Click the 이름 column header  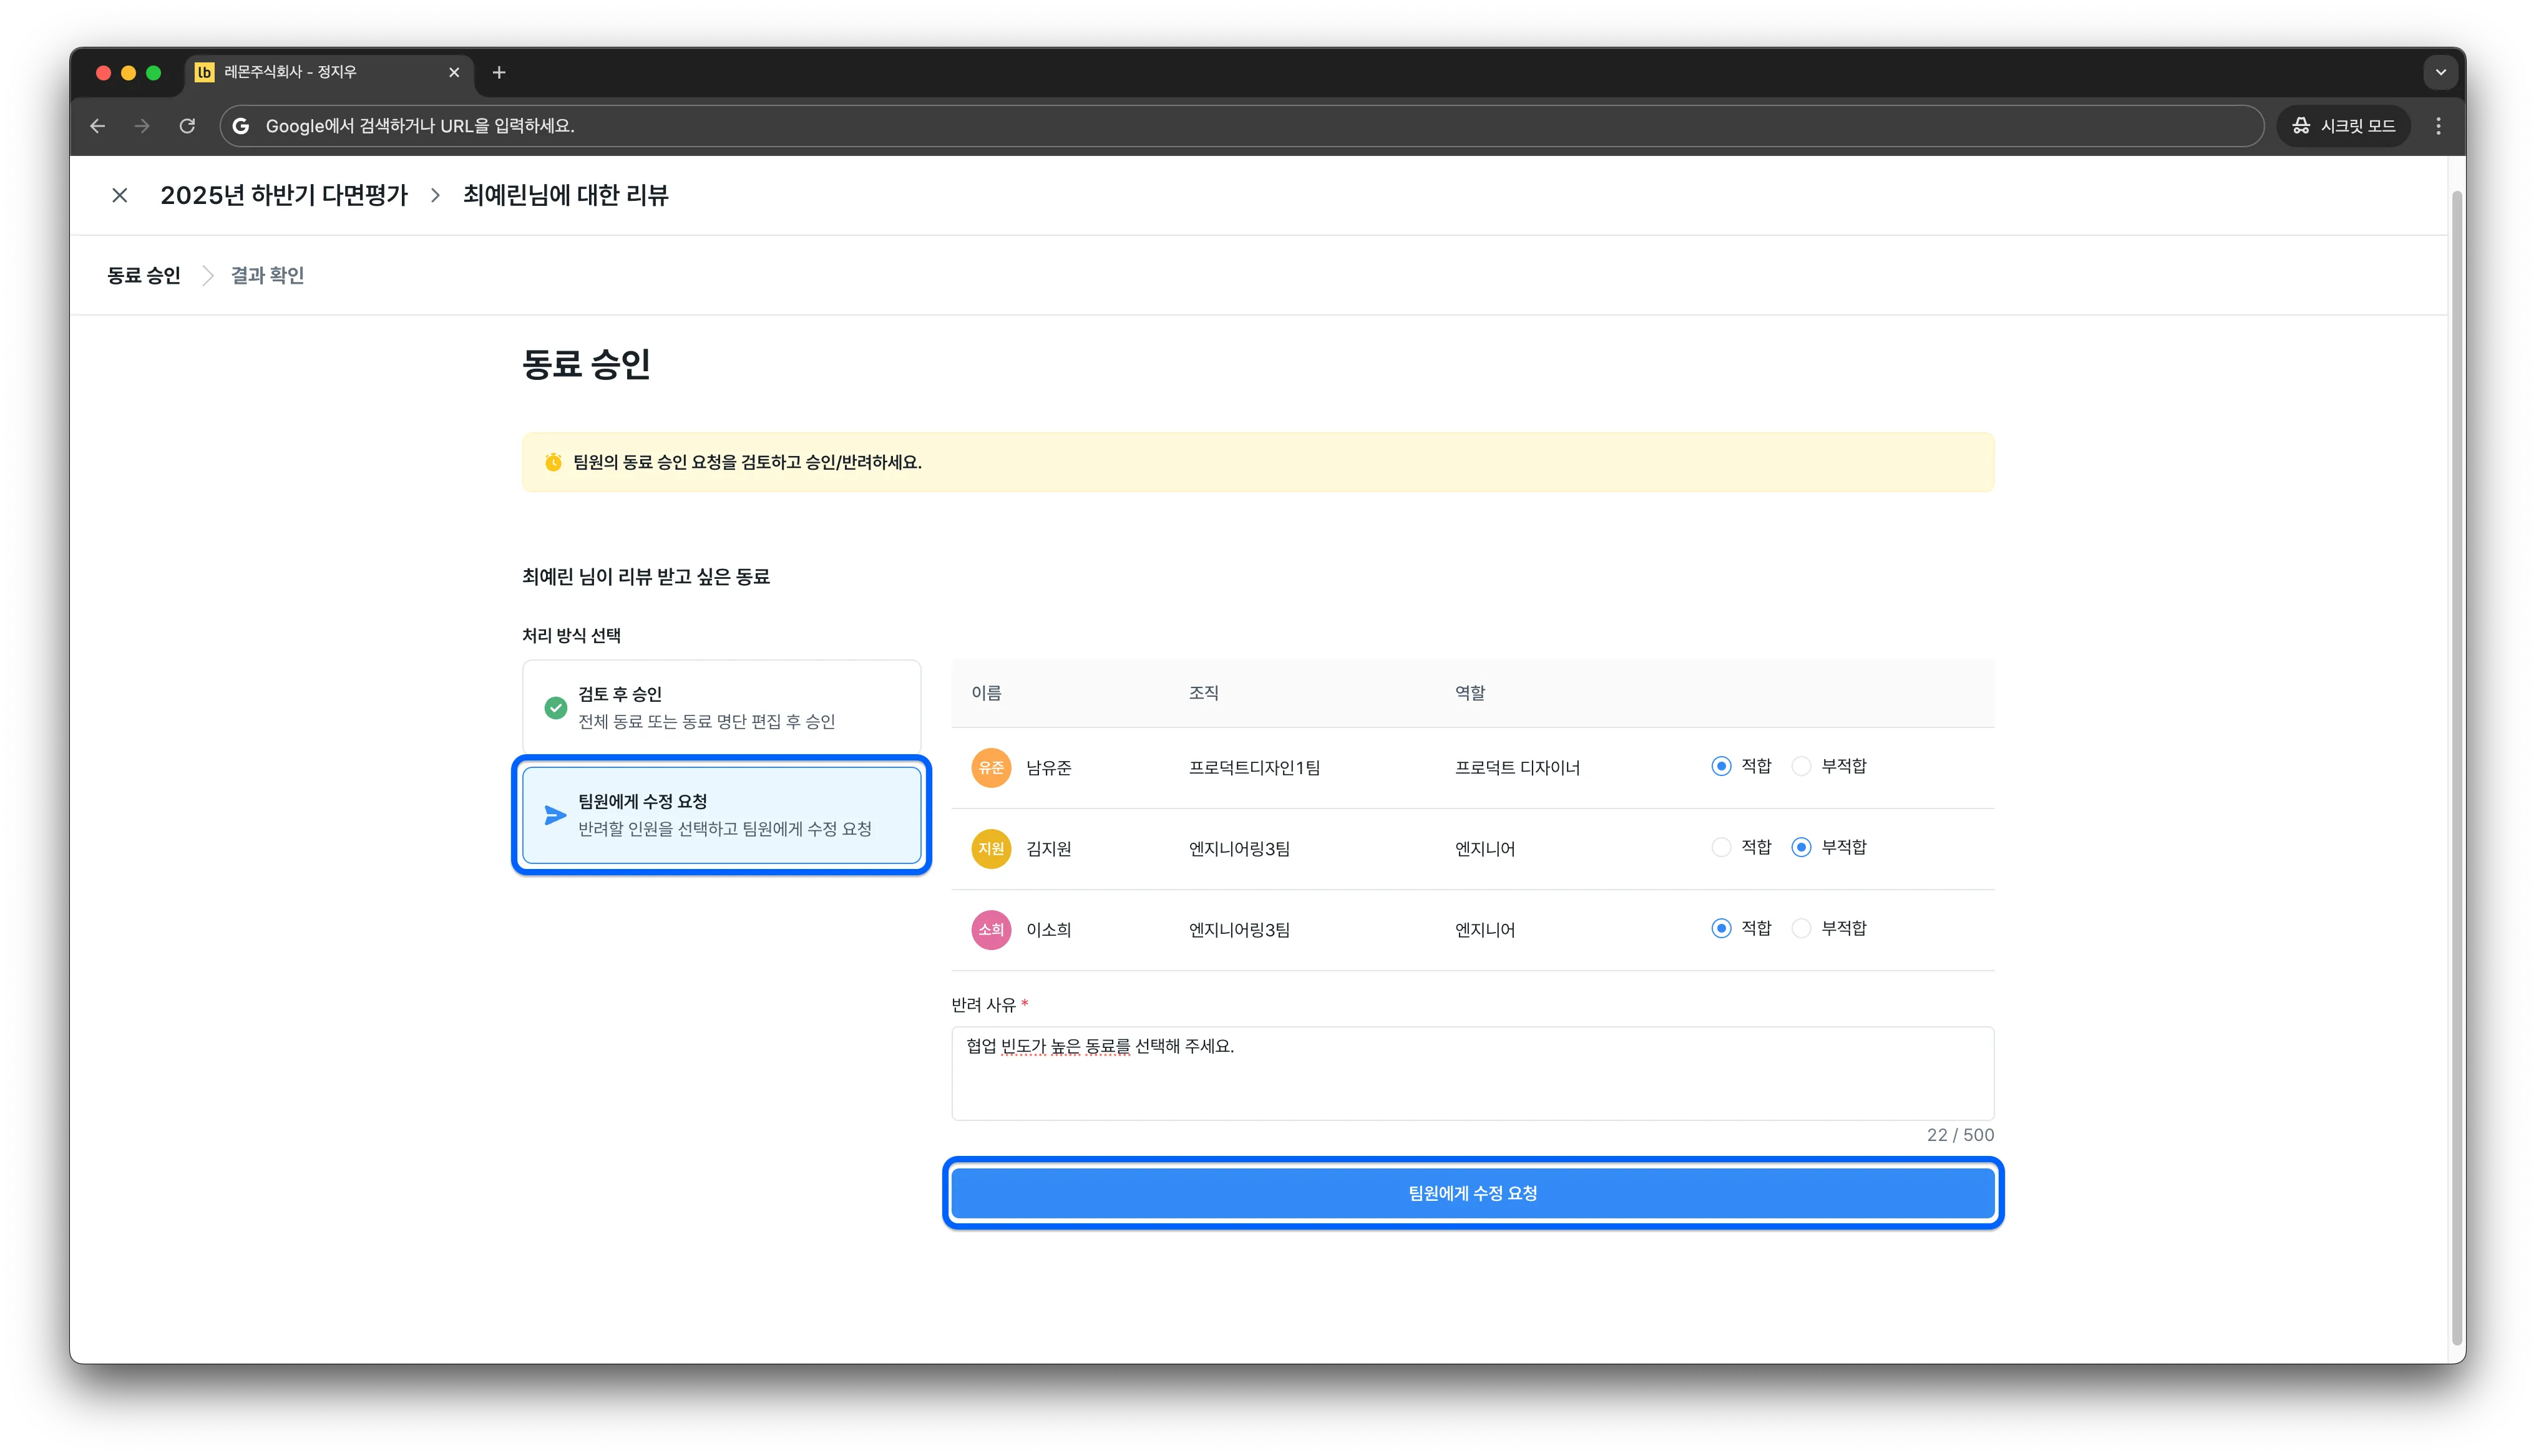pos(986,693)
